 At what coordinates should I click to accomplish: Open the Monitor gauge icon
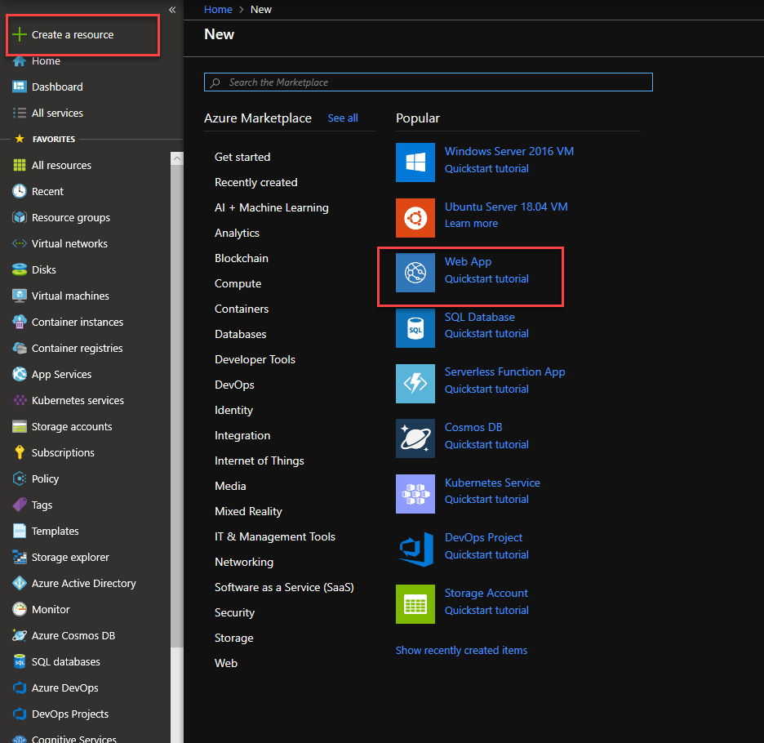[x=20, y=609]
